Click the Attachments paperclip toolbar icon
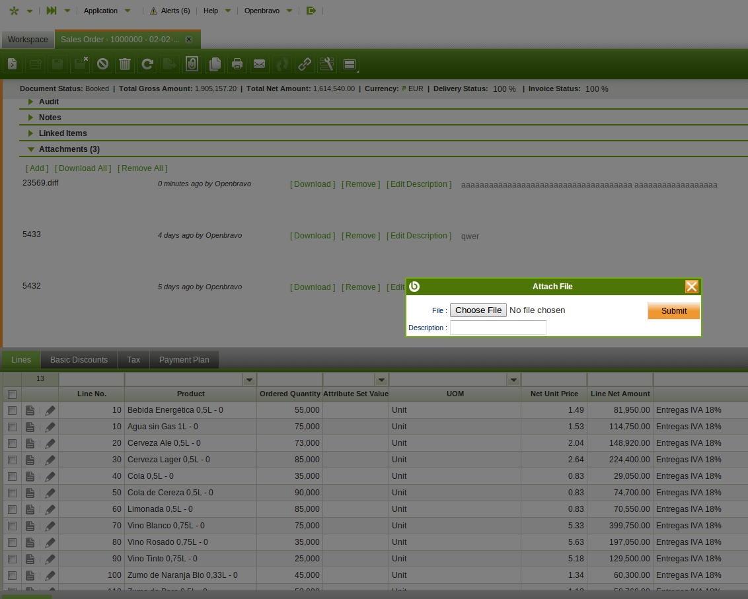 [x=192, y=64]
